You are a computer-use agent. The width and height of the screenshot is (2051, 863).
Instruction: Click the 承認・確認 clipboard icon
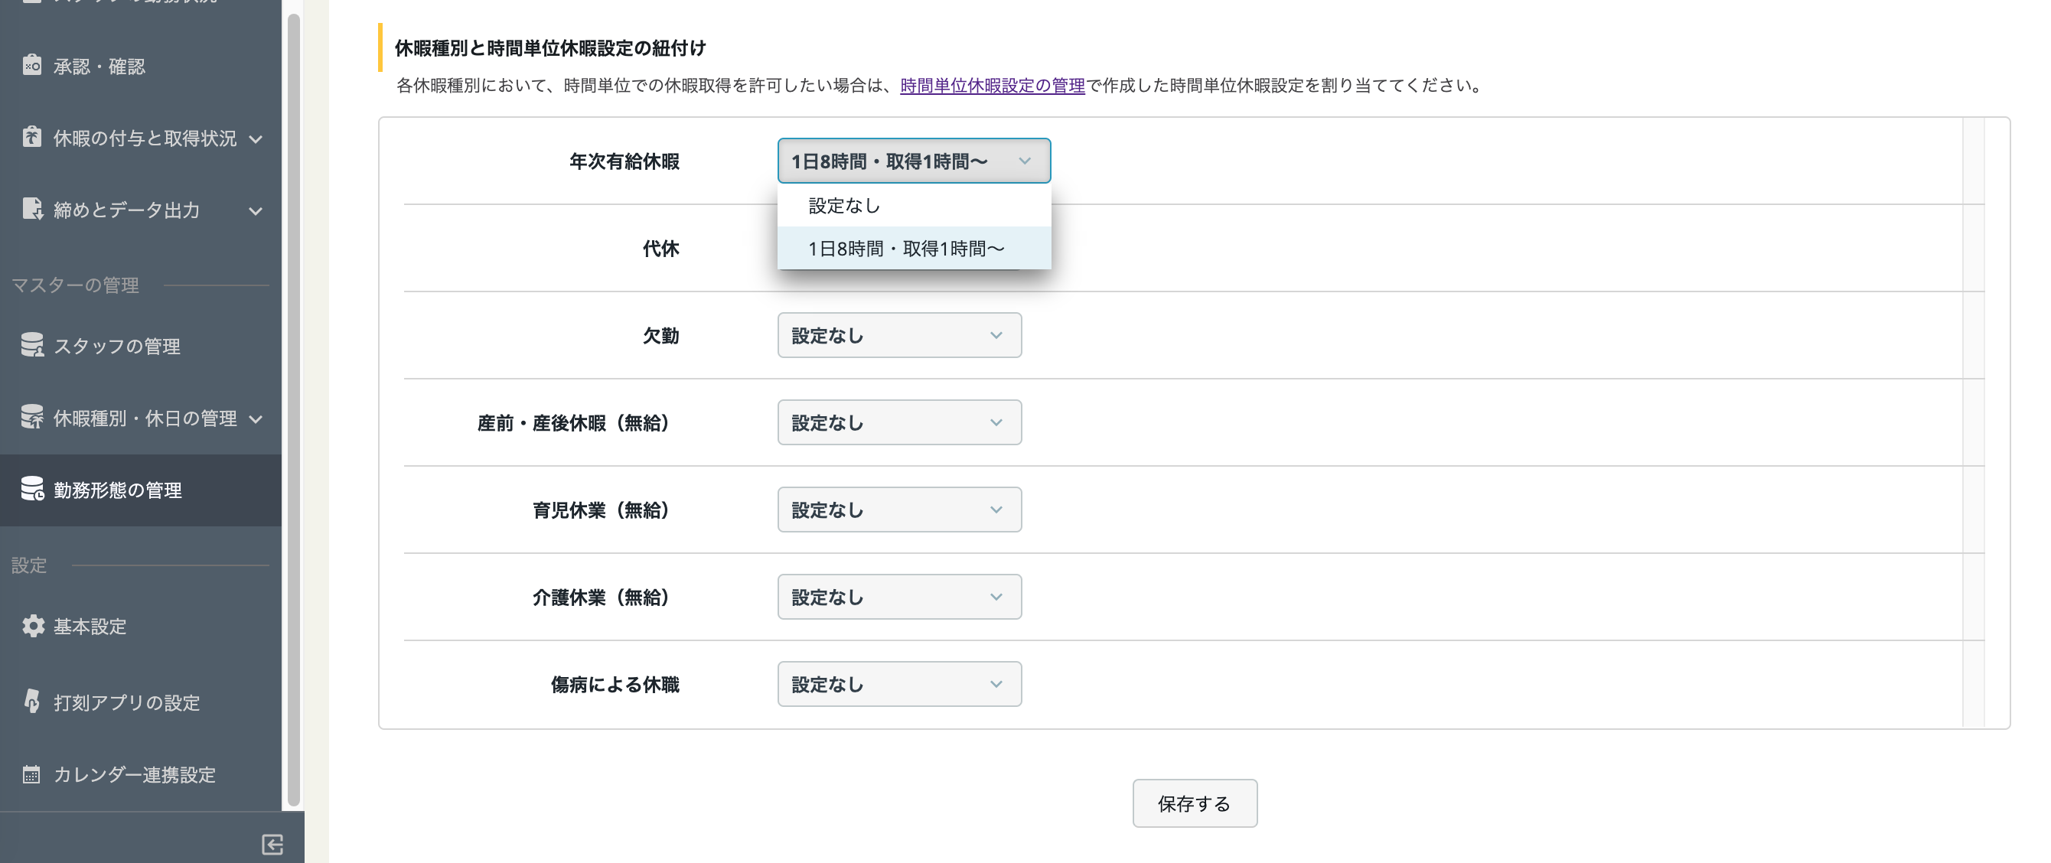click(x=32, y=65)
